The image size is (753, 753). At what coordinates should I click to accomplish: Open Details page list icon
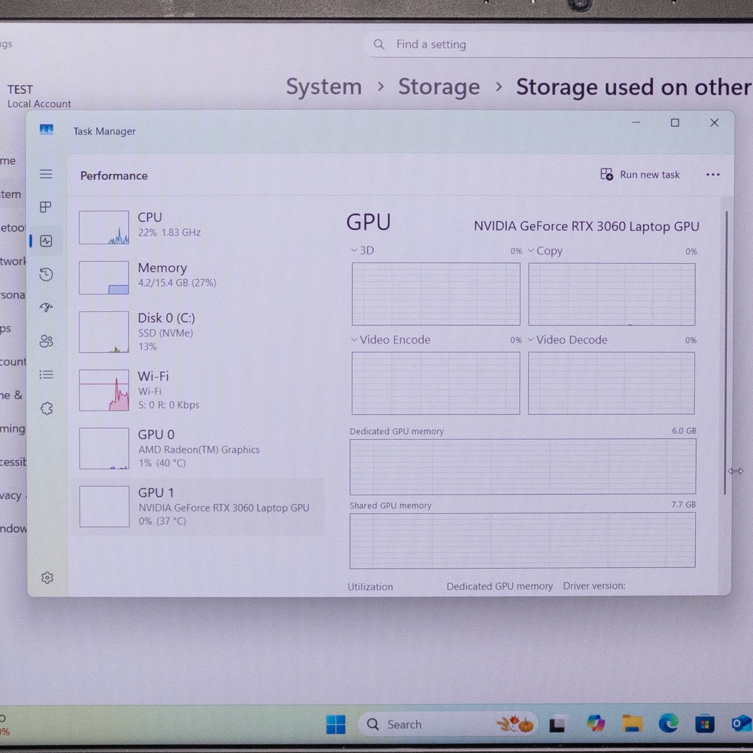click(46, 374)
